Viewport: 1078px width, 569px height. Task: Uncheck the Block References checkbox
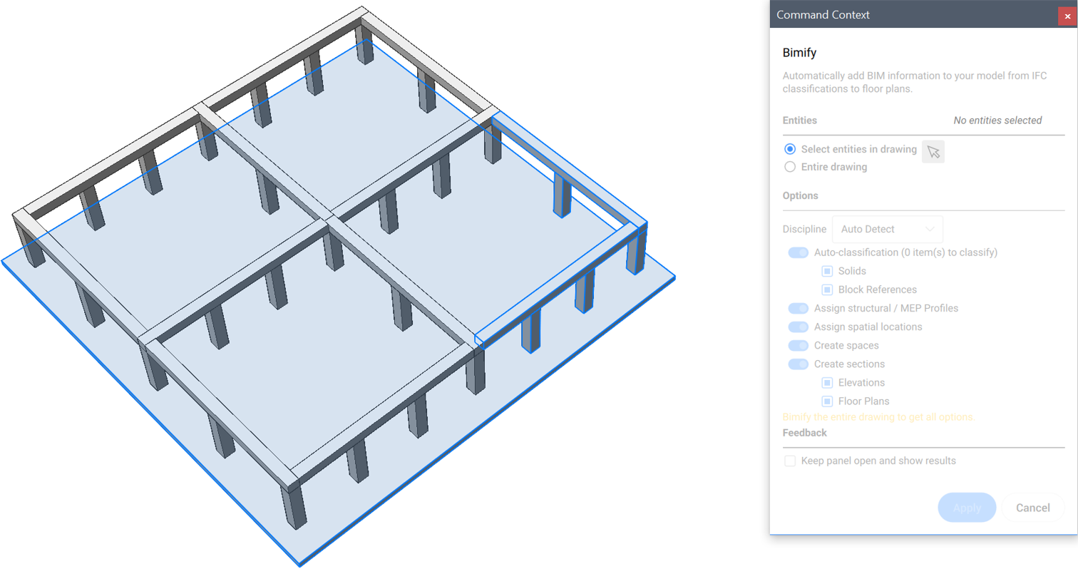pyautogui.click(x=827, y=289)
